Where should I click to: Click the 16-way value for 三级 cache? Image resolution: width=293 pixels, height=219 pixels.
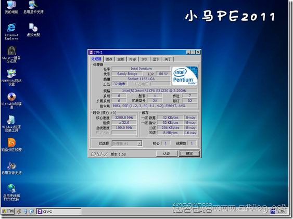point(190,133)
